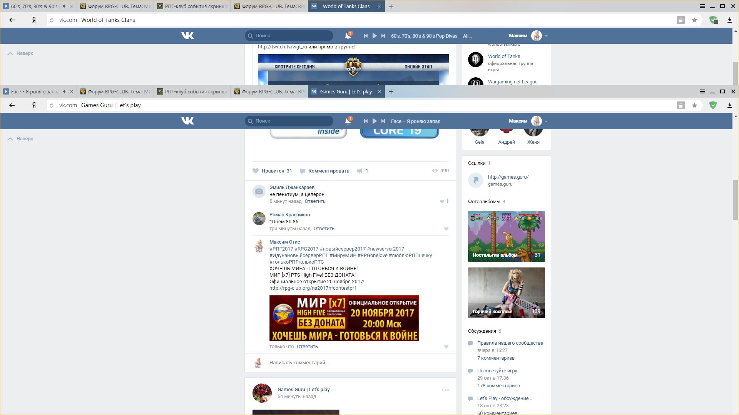Open notifications bell in Games Guru window

coord(348,121)
